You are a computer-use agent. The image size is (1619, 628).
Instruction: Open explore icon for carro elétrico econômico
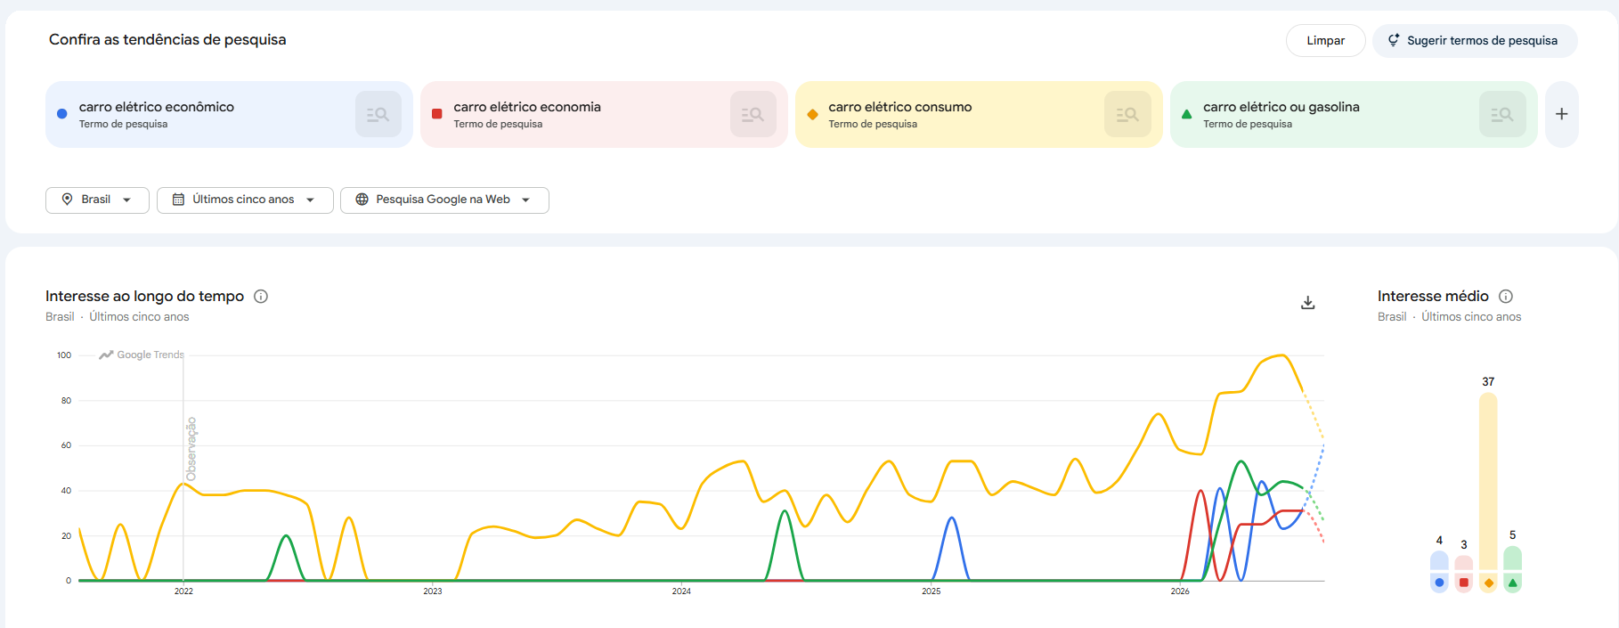[378, 114]
